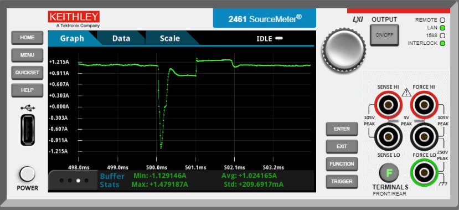Click the 501.1ms x-axis label
459x210 pixels.
pos(195,167)
